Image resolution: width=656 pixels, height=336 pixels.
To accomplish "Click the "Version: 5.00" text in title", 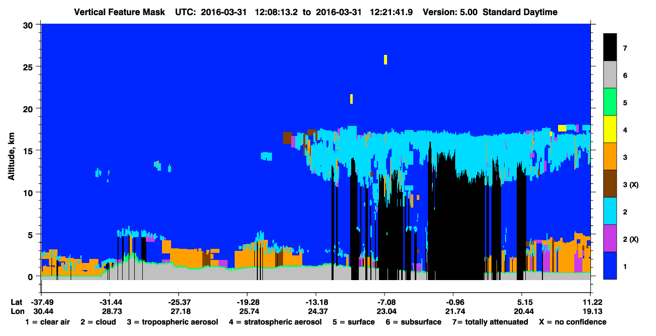I will (450, 12).
